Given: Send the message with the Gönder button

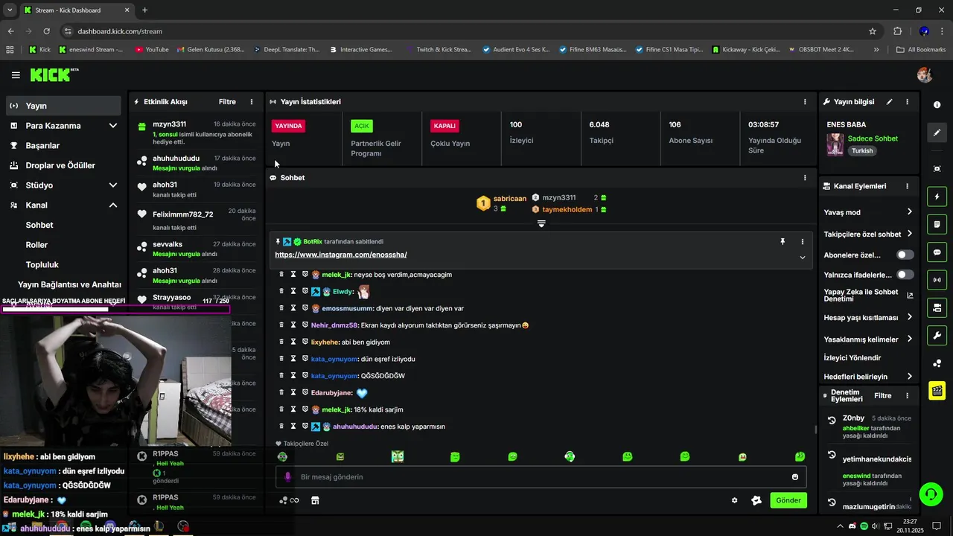Looking at the screenshot, I should (788, 500).
